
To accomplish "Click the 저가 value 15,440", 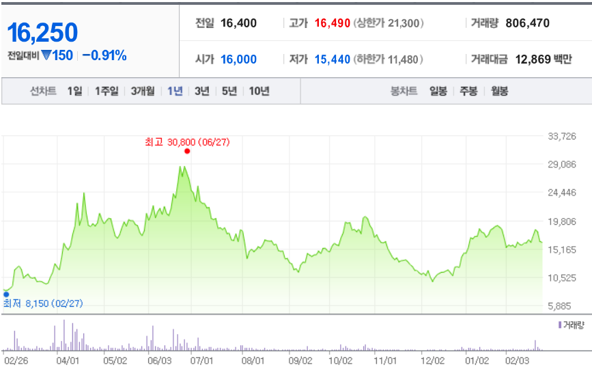I will click(x=333, y=59).
